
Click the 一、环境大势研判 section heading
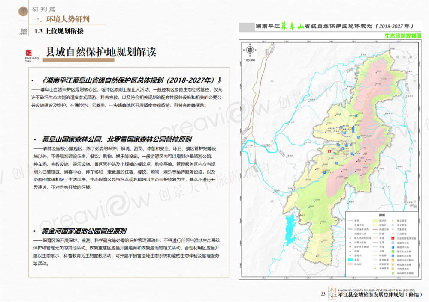(x=63, y=19)
